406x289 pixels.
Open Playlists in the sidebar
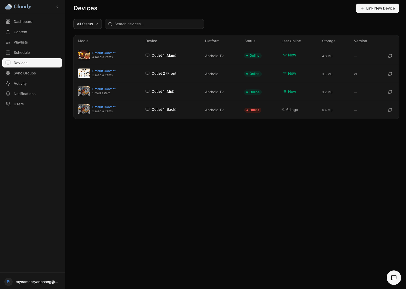coord(32,42)
